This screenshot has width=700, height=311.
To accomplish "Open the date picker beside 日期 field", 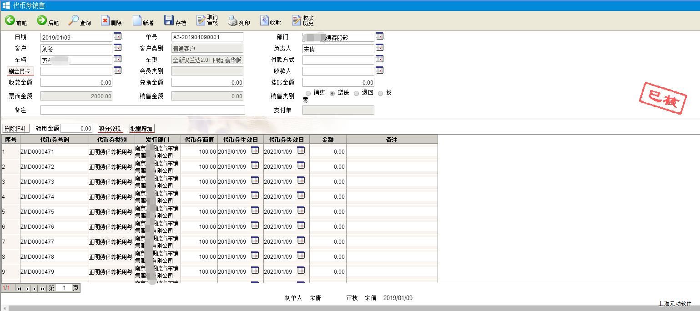I will click(117, 36).
